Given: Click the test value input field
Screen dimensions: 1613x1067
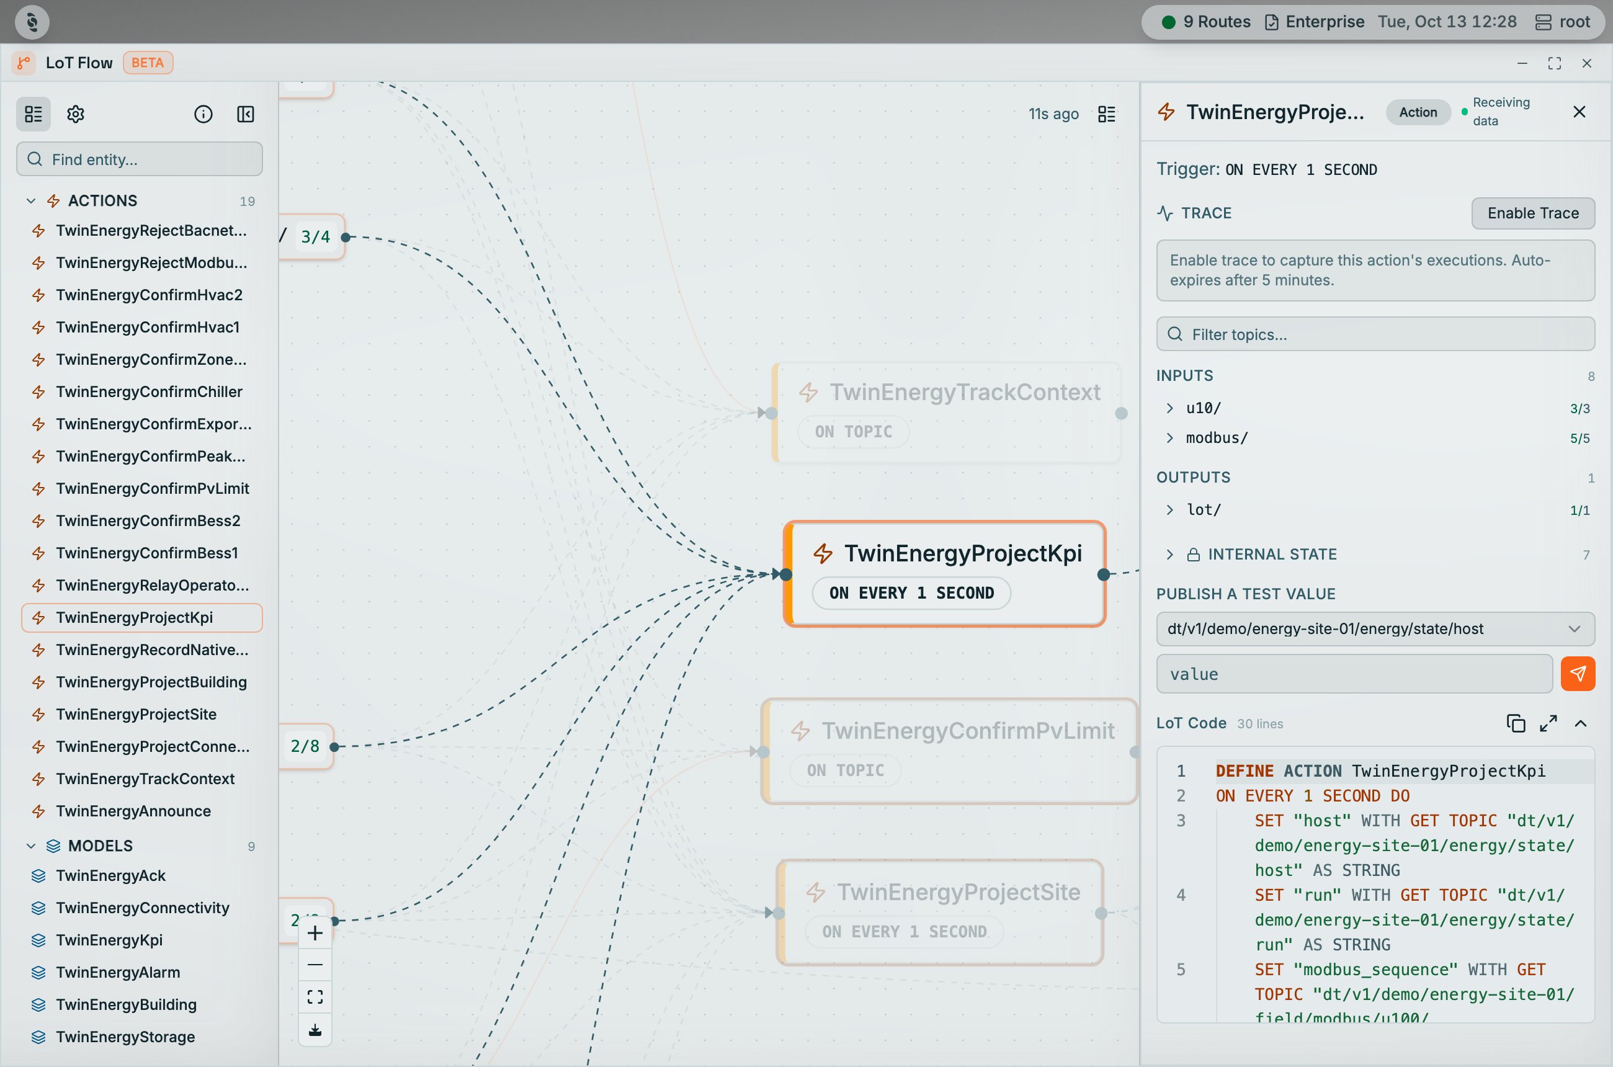Looking at the screenshot, I should (x=1354, y=674).
